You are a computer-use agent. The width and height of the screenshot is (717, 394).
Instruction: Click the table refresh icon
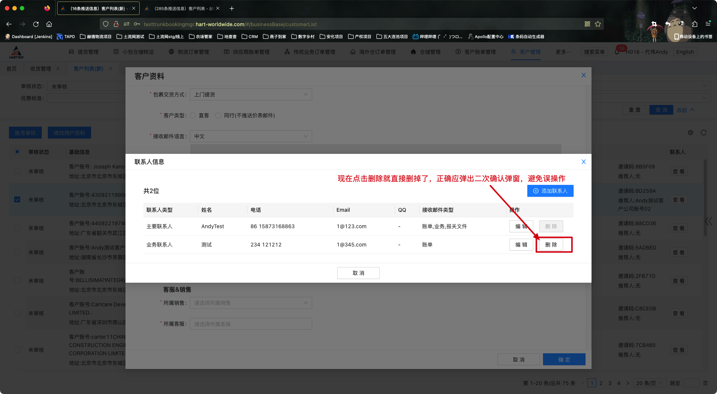[704, 133]
